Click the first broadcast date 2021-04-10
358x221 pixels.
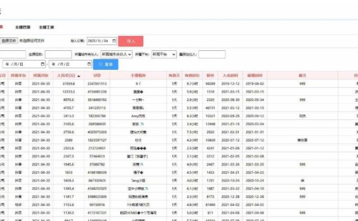[x=255, y=189]
